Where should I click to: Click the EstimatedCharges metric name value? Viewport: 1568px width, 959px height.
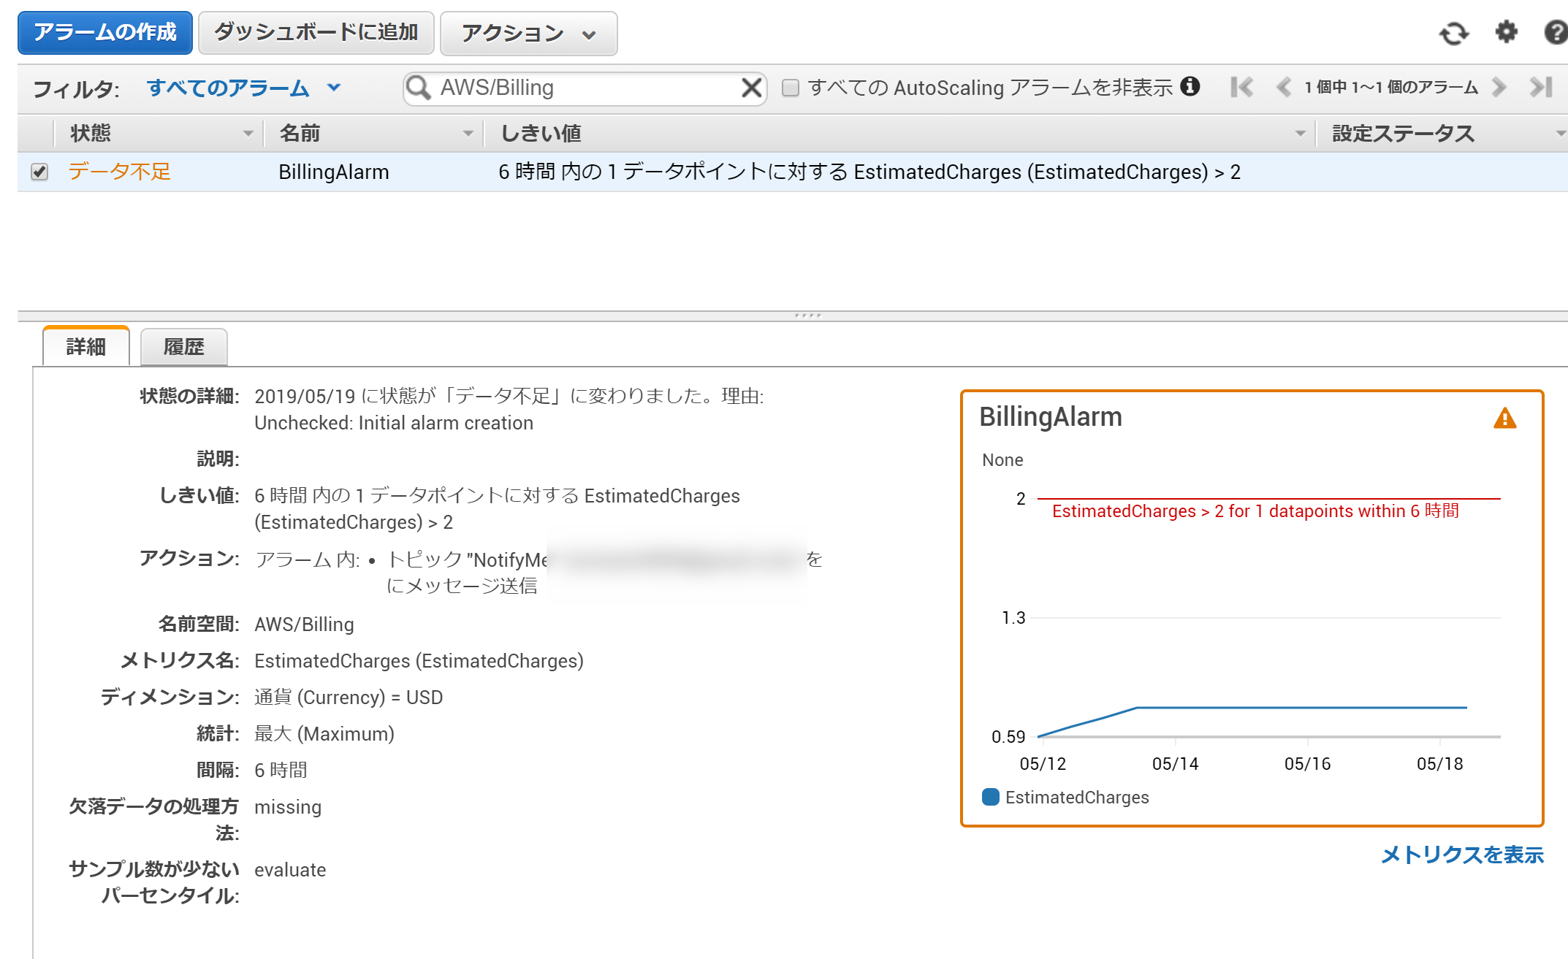(419, 661)
